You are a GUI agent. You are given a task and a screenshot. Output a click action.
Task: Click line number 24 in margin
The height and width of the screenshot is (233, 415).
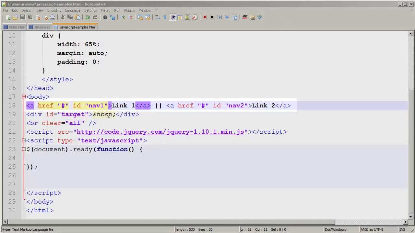click(x=12, y=158)
